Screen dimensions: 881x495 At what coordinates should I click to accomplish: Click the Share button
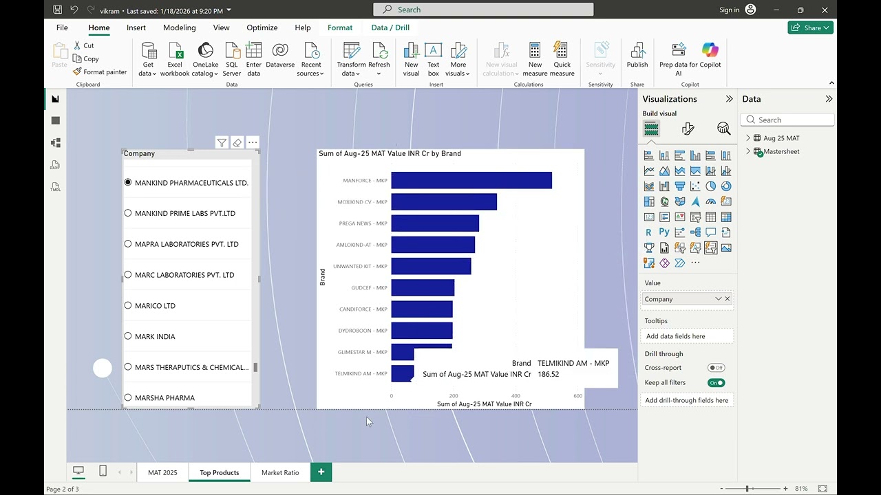point(811,27)
